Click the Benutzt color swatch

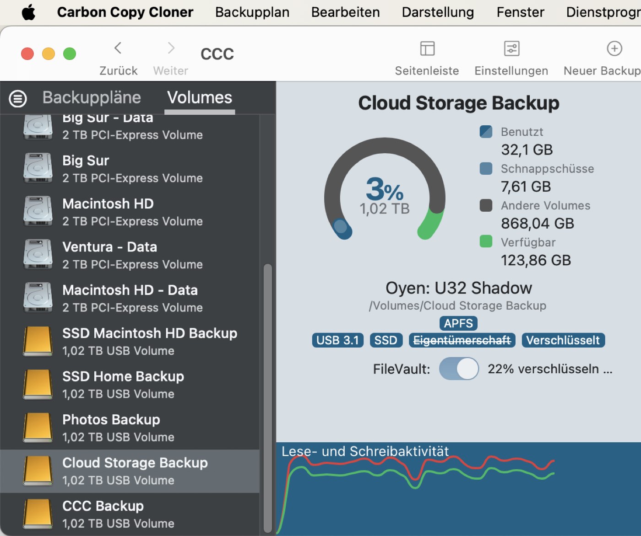point(486,132)
